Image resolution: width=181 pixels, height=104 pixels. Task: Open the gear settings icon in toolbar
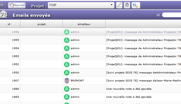[127, 5]
